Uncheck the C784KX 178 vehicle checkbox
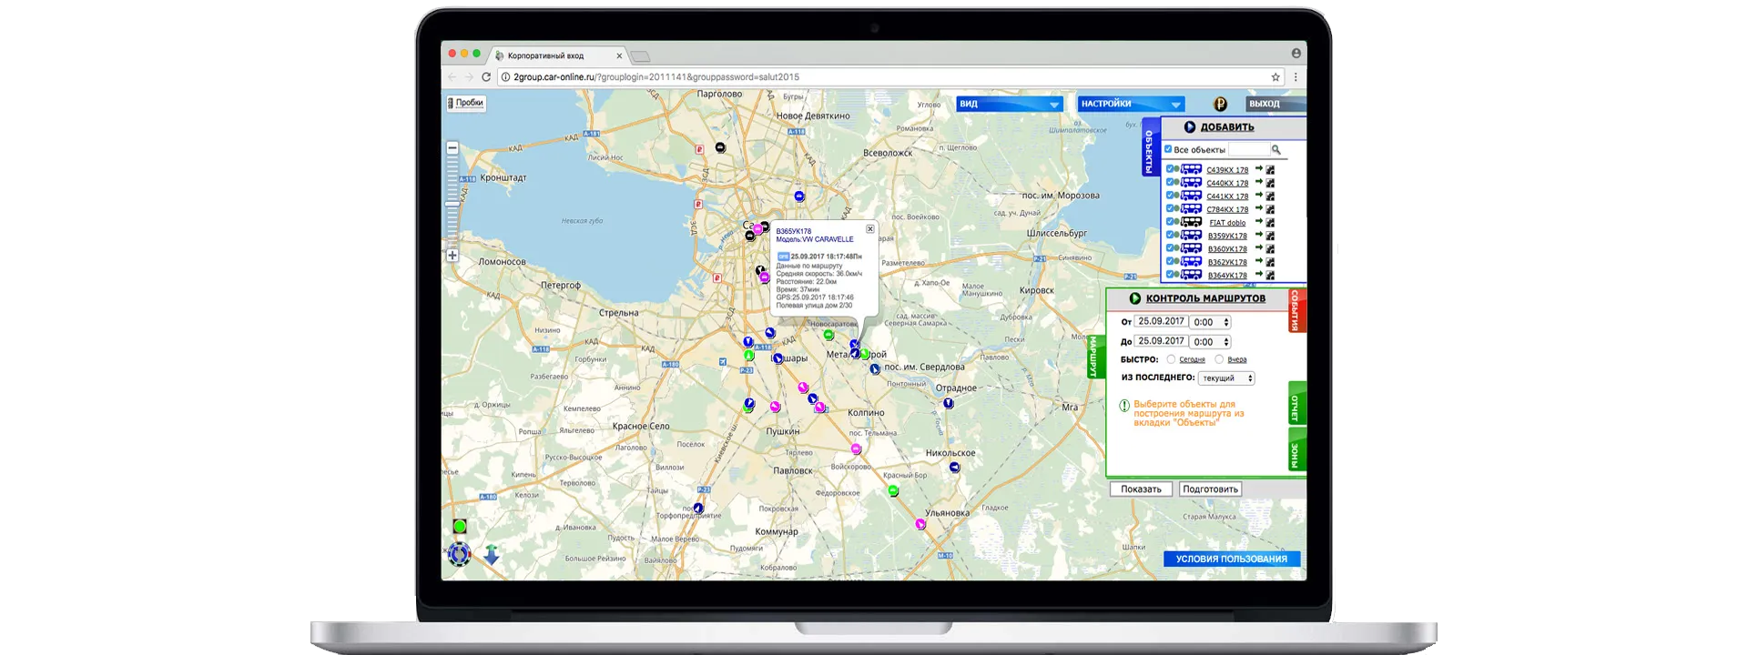 pos(1169,208)
